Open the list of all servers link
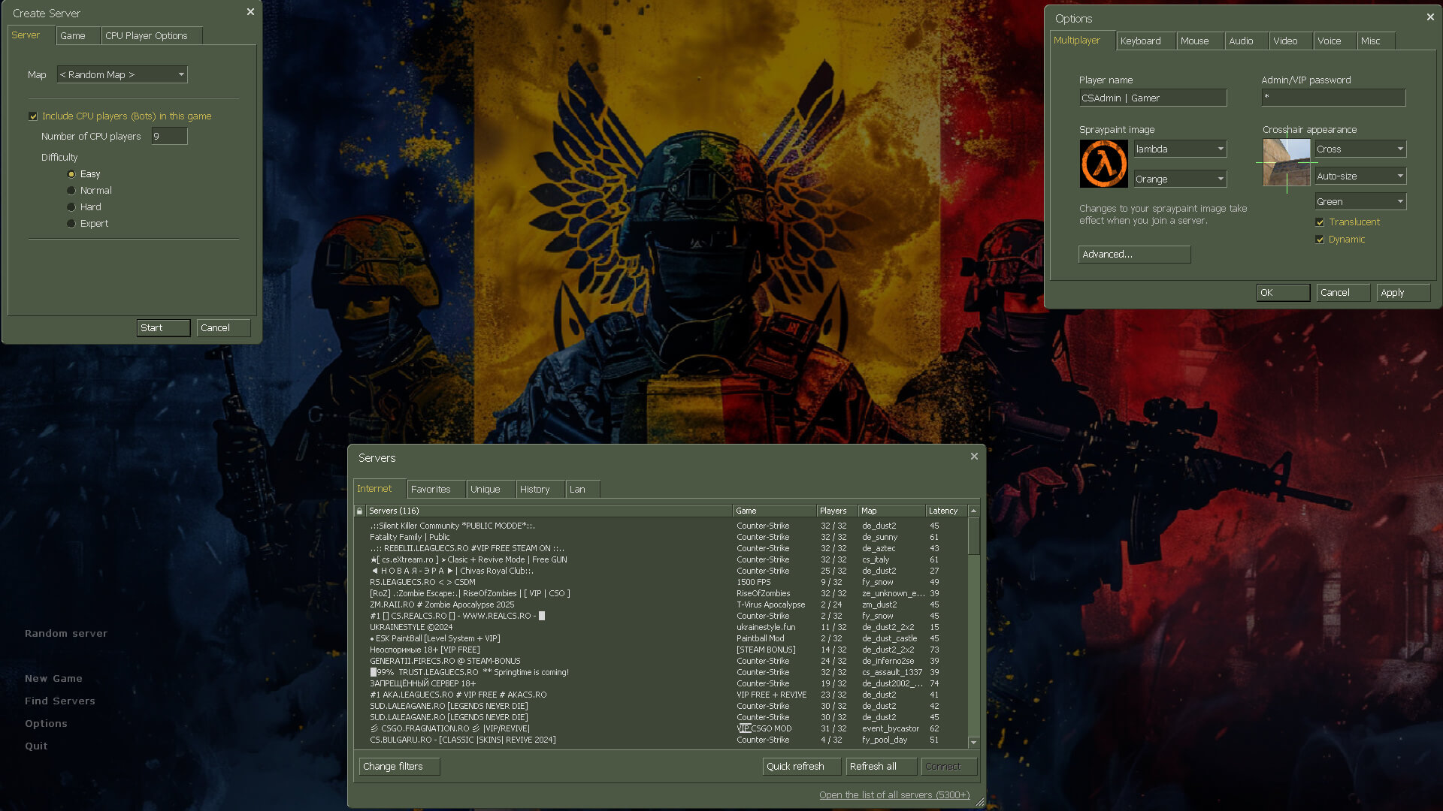The width and height of the screenshot is (1443, 811). click(894, 794)
